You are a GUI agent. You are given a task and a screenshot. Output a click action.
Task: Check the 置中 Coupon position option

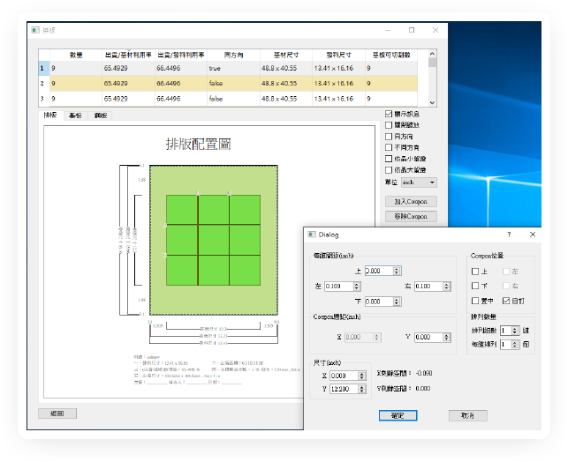tap(475, 302)
